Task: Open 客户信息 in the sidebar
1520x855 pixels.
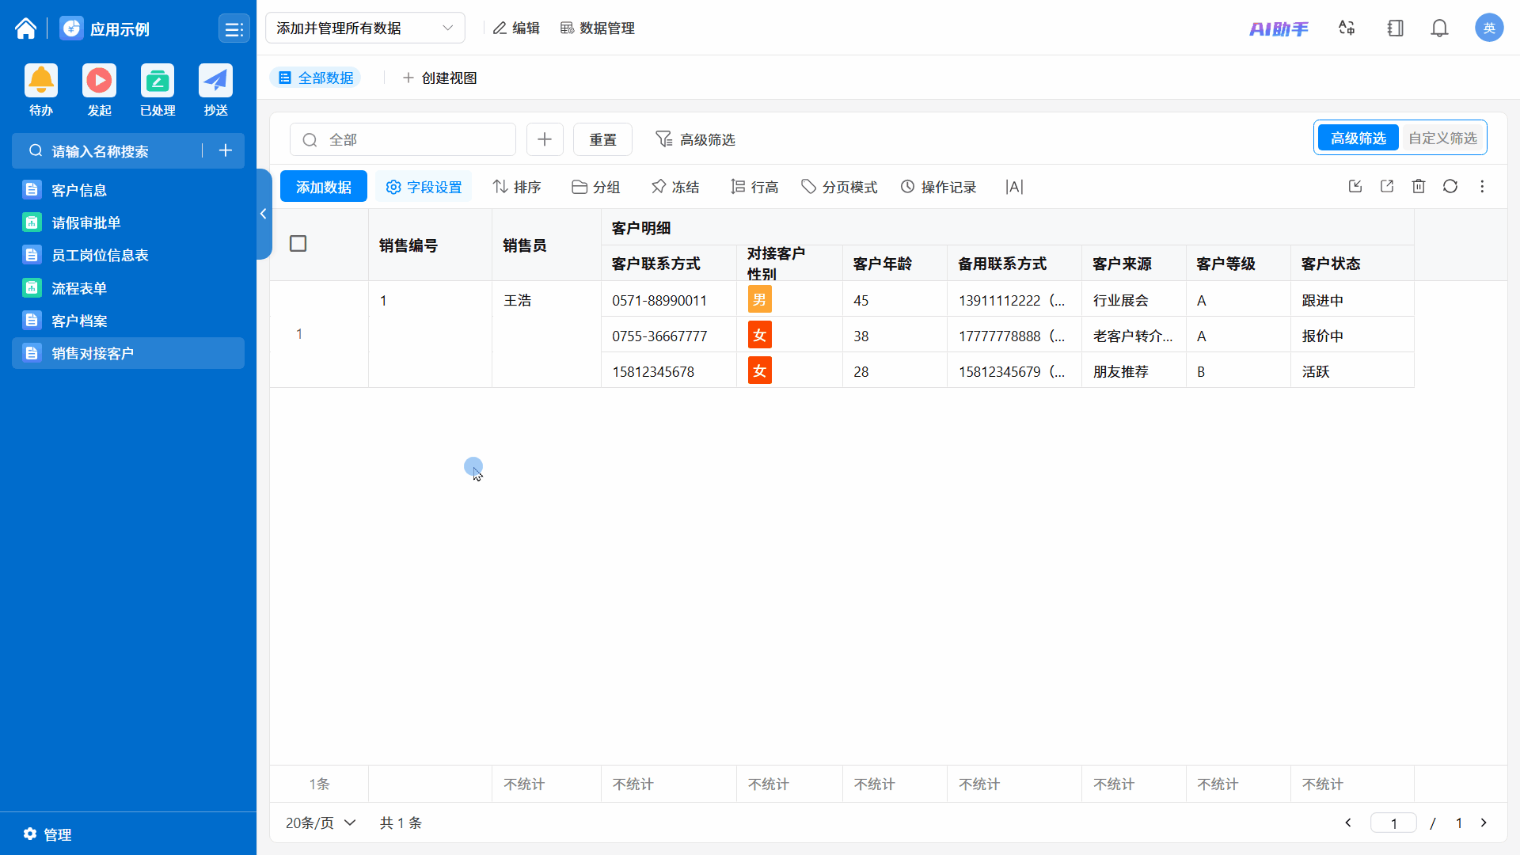Action: point(128,190)
